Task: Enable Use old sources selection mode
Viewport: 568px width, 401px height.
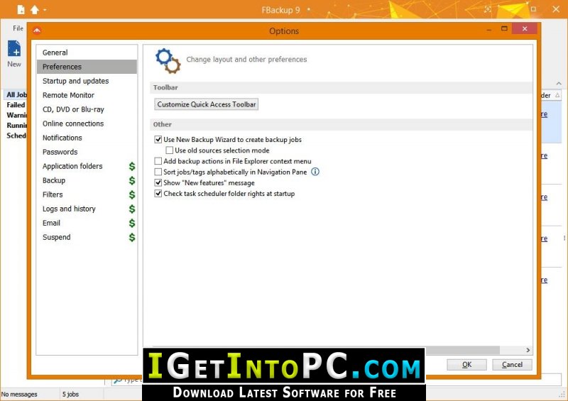Action: pyautogui.click(x=170, y=150)
